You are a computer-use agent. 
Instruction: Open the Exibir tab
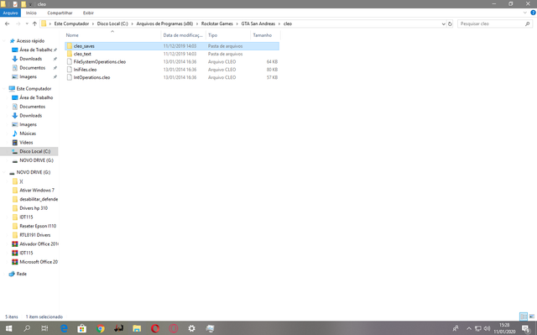(x=88, y=13)
